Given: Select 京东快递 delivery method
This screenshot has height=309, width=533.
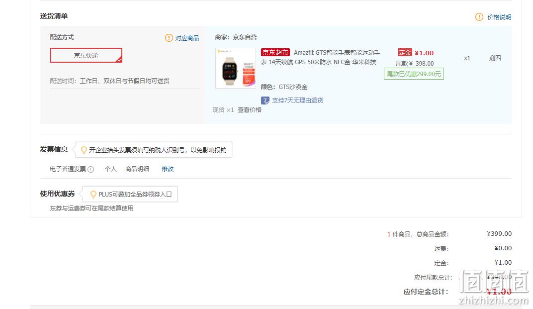Looking at the screenshot, I should (x=86, y=55).
